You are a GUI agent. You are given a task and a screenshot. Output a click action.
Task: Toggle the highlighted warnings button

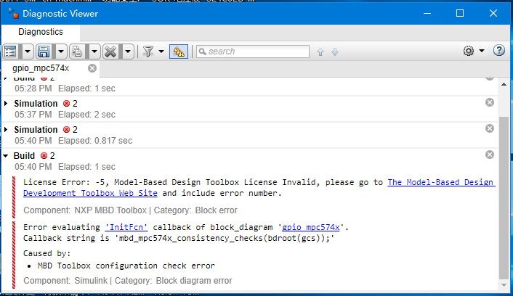click(x=179, y=52)
